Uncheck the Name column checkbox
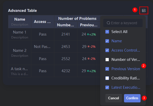This screenshot has height=106, width=153. click(x=107, y=41)
